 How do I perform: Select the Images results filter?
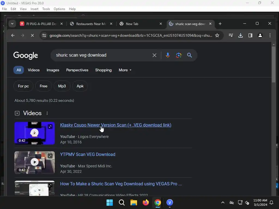point(53,70)
